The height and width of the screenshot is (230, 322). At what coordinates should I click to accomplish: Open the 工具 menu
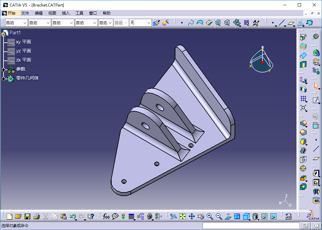point(79,13)
